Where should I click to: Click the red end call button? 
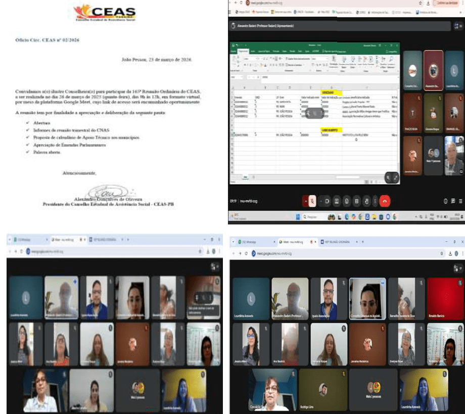click(385, 201)
